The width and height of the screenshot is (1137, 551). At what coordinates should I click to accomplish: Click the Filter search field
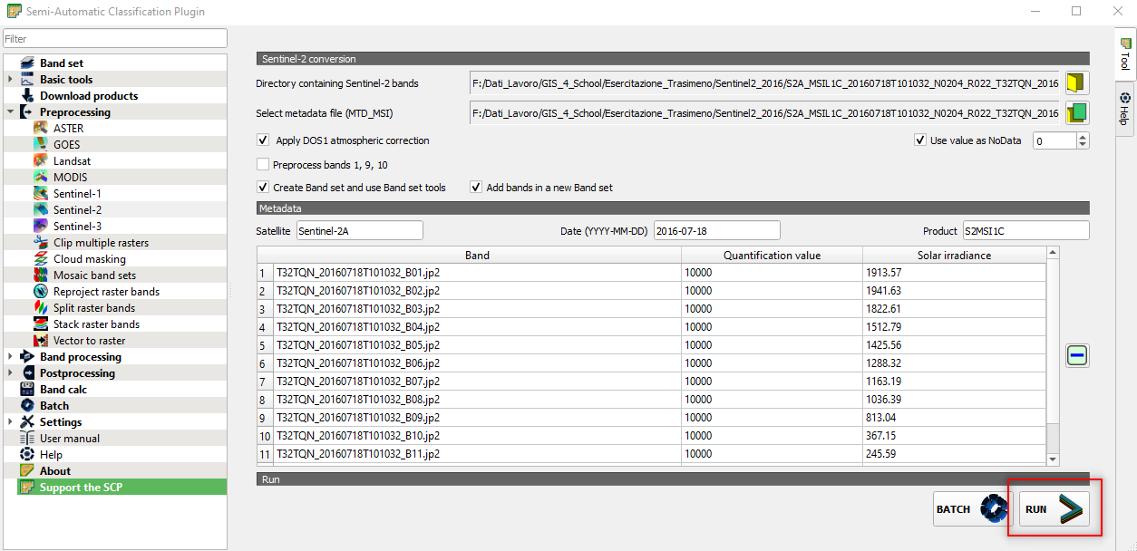114,38
